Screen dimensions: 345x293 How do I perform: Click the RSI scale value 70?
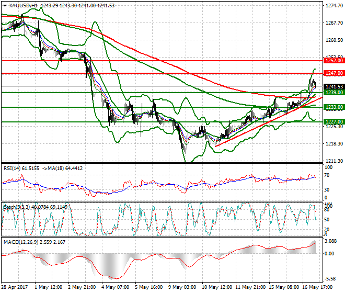(x=328, y=175)
